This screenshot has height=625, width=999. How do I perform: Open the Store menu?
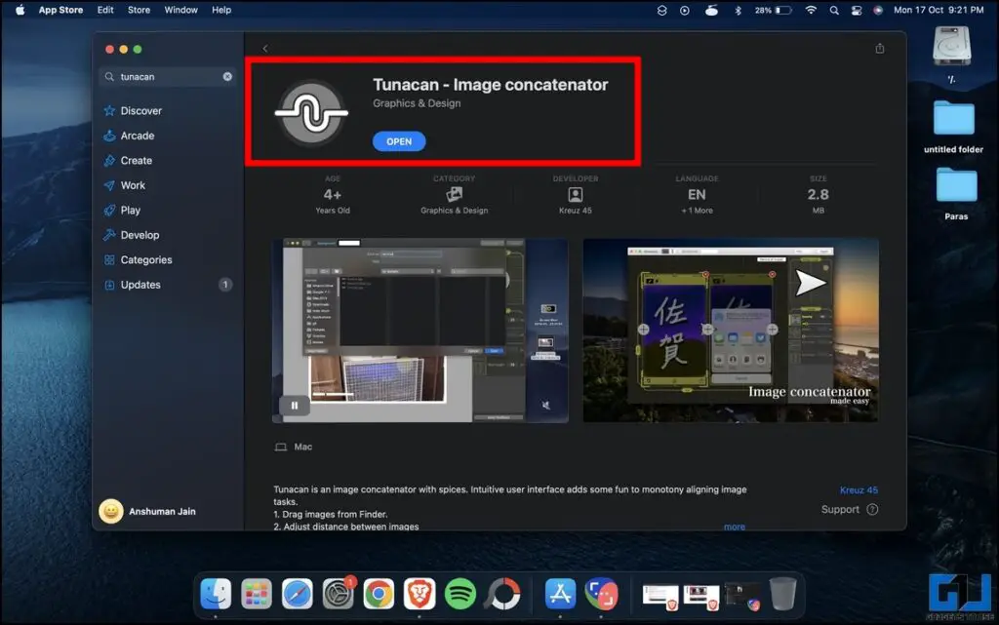pyautogui.click(x=139, y=10)
